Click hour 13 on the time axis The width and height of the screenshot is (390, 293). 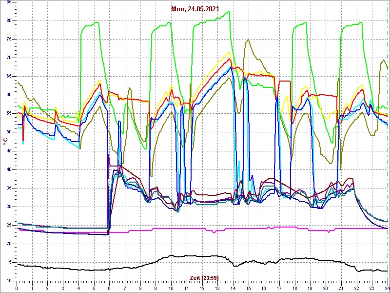coord(217,289)
